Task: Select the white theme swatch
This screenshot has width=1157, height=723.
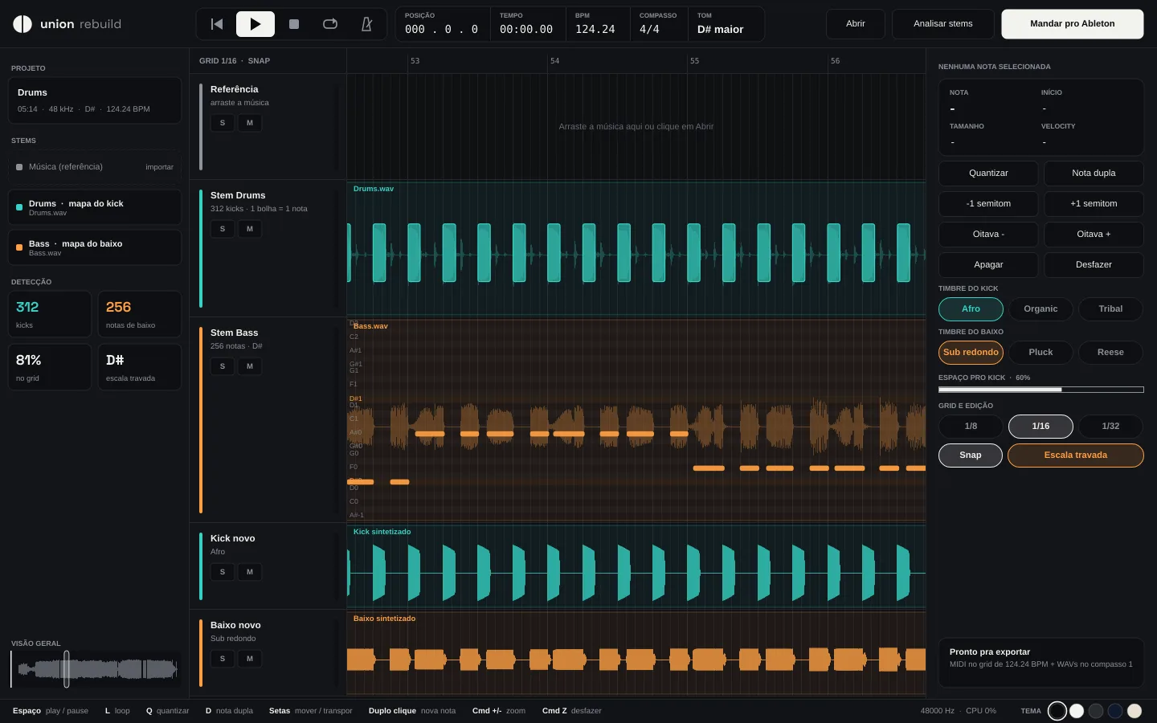Action: (1077, 711)
